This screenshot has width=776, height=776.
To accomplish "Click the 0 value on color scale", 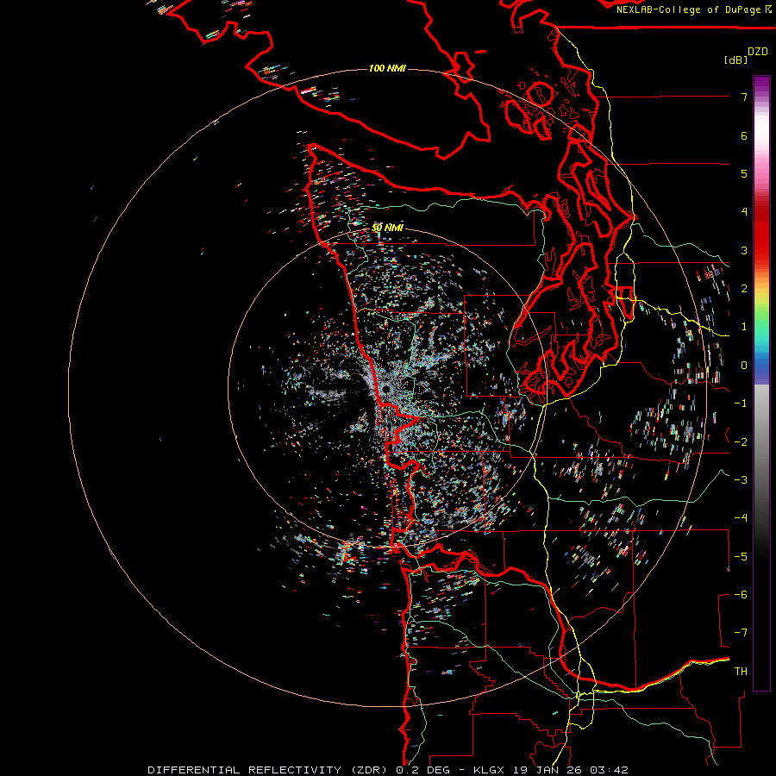I will coord(744,366).
